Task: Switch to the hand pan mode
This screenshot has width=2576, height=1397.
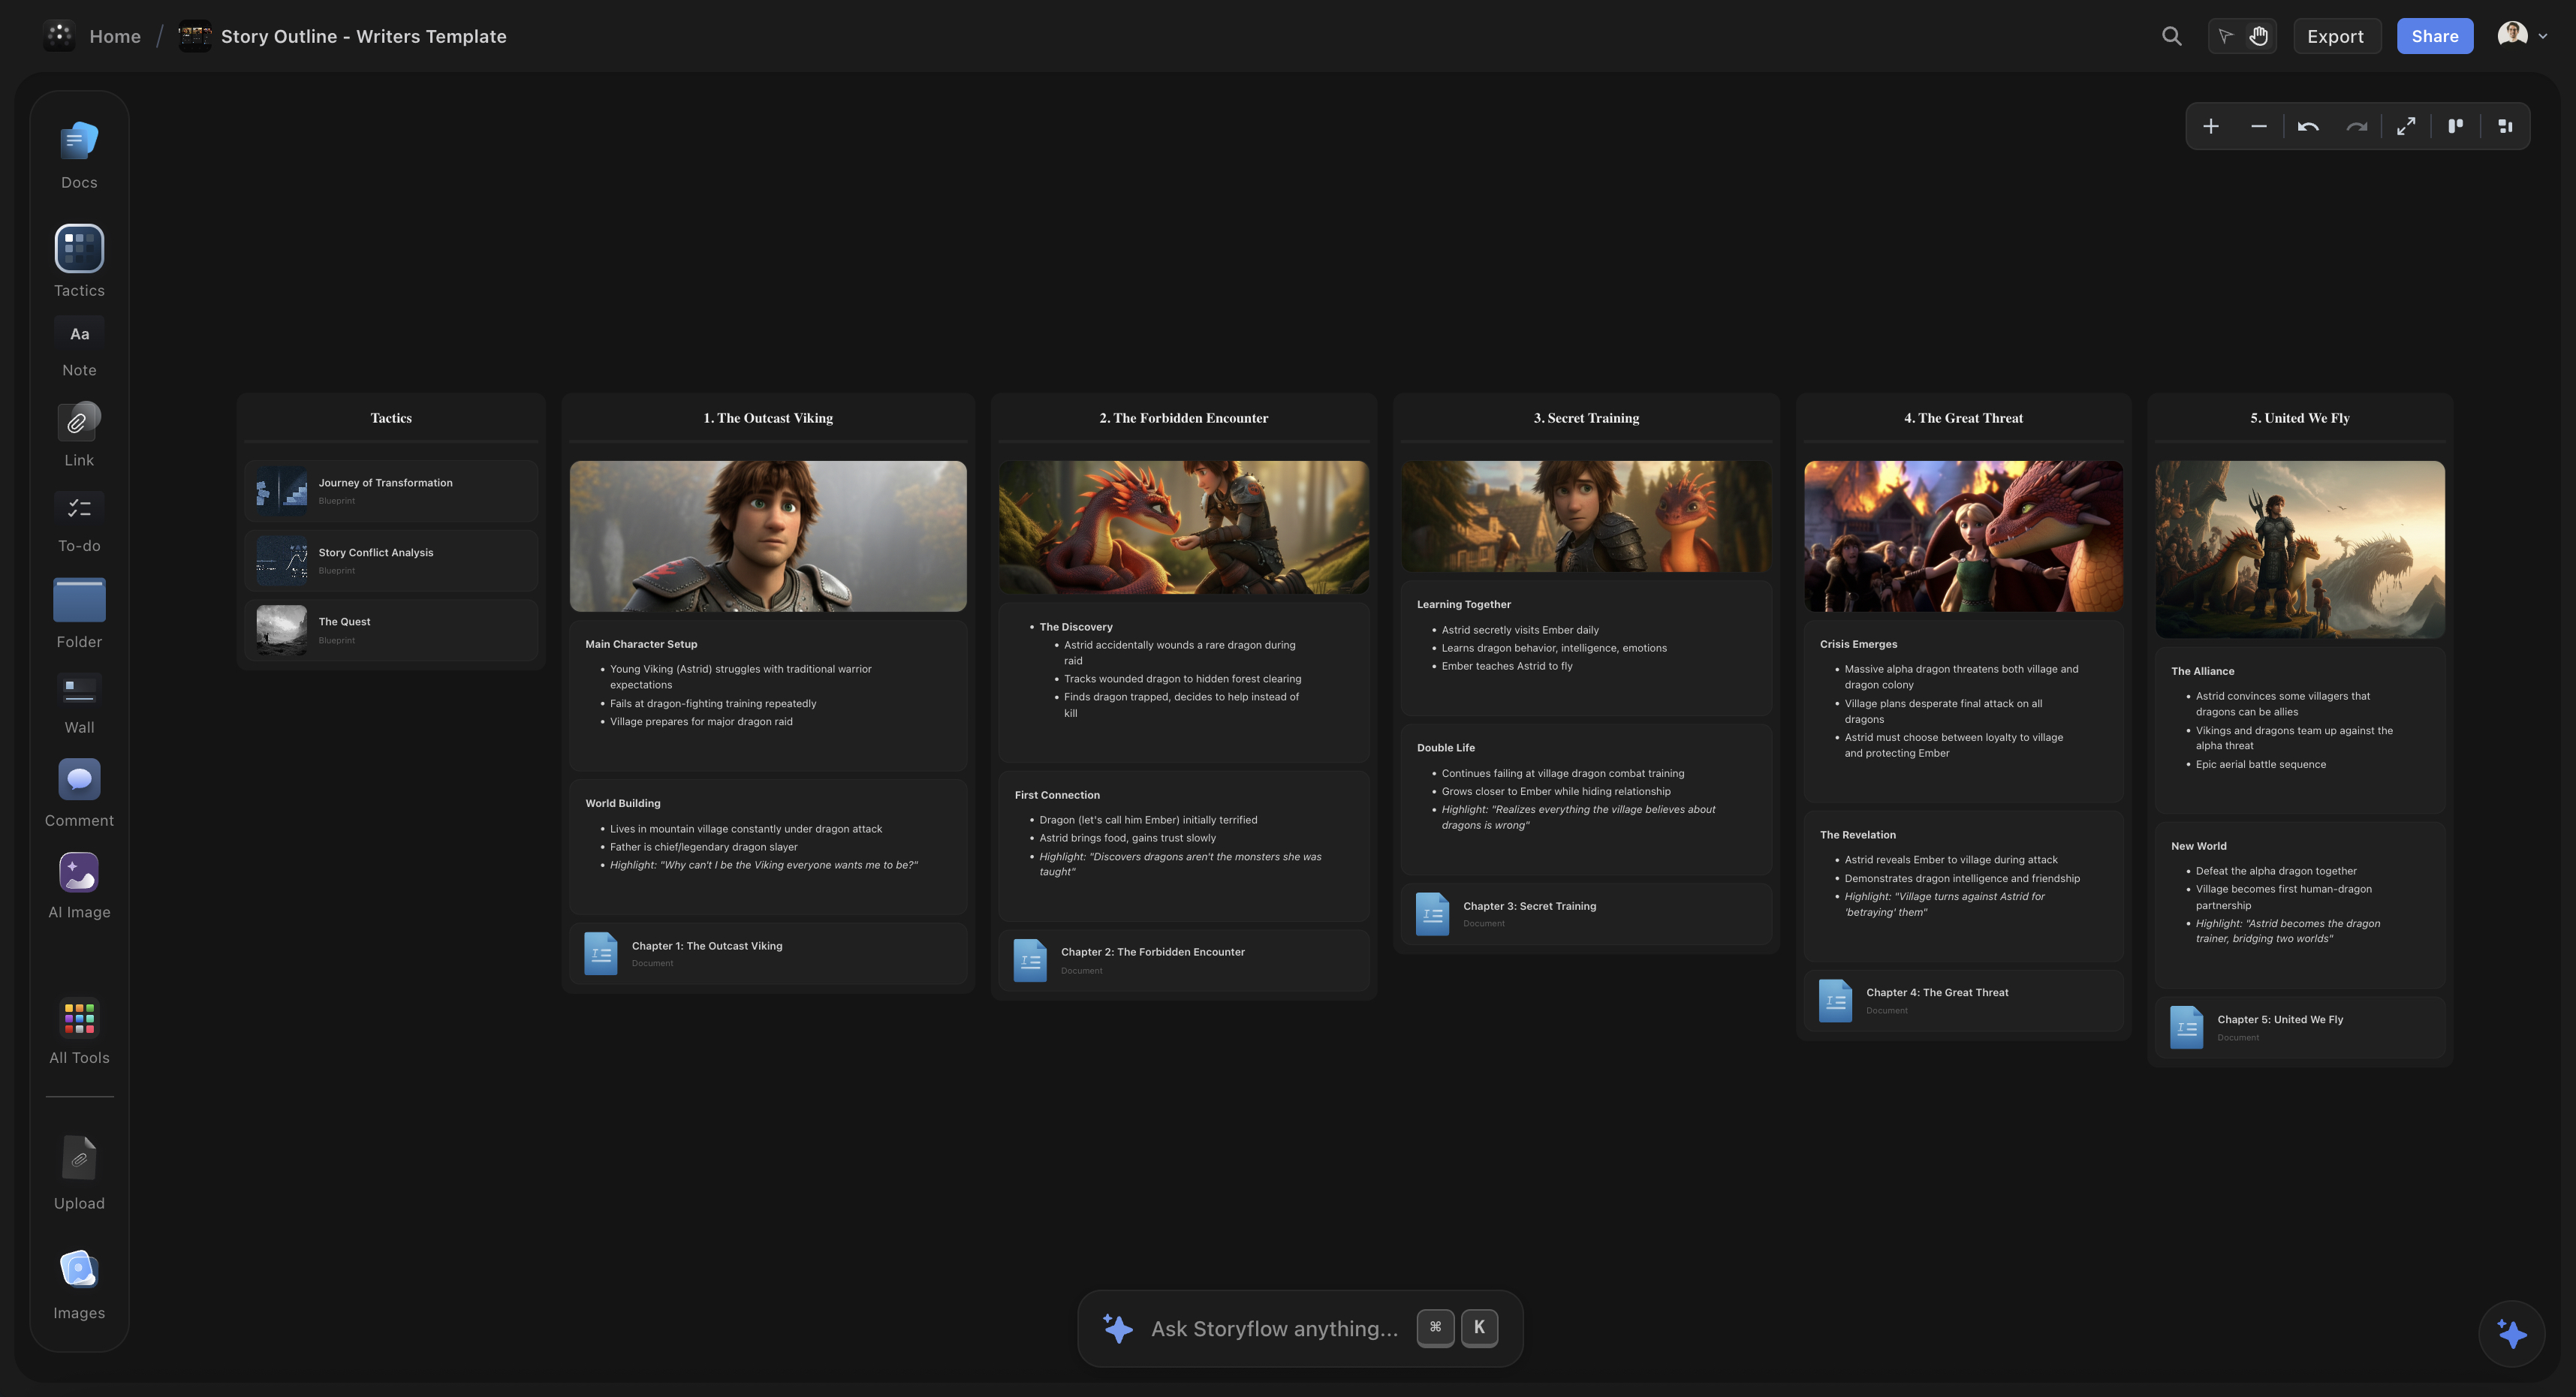Action: pos(2260,36)
